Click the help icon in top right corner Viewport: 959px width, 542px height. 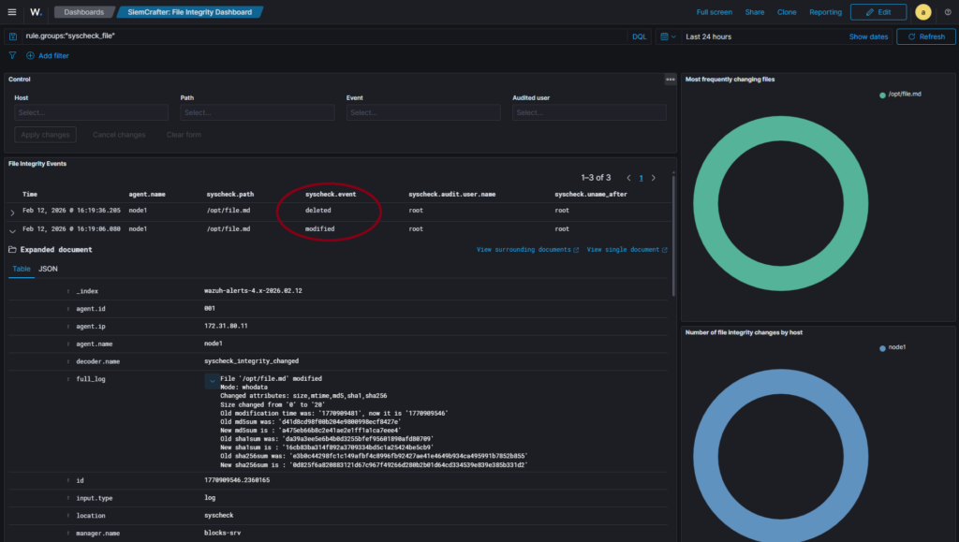click(x=946, y=12)
